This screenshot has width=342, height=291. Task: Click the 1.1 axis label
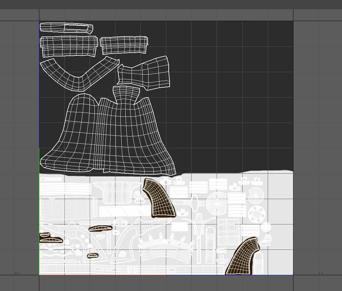(321, 273)
